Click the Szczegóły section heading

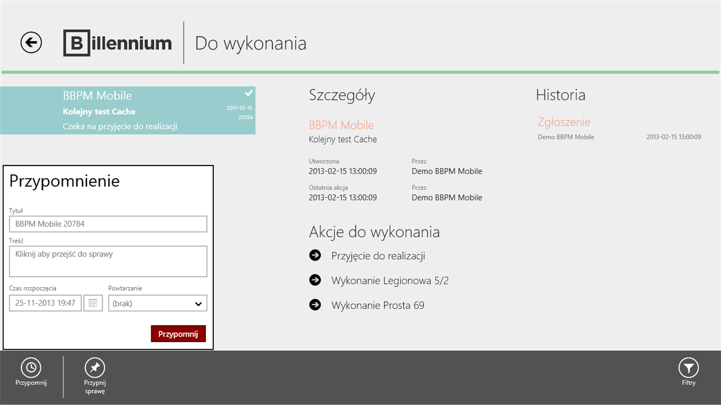(x=342, y=95)
